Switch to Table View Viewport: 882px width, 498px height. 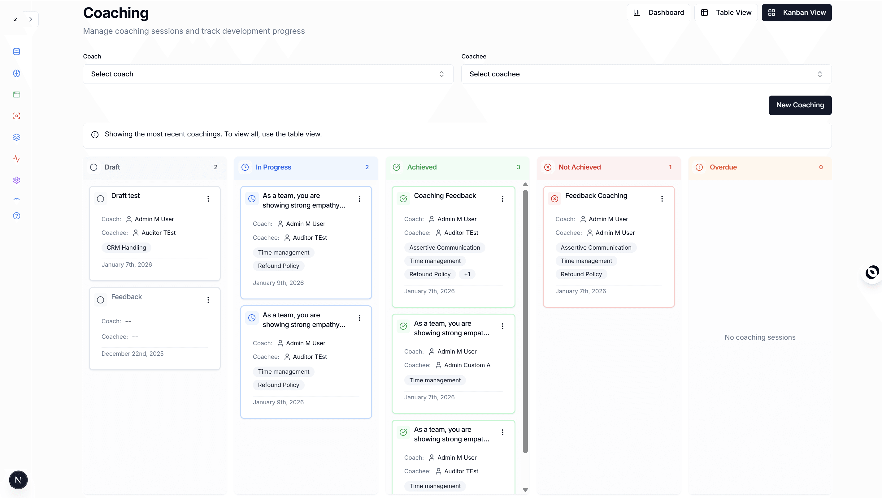click(726, 12)
